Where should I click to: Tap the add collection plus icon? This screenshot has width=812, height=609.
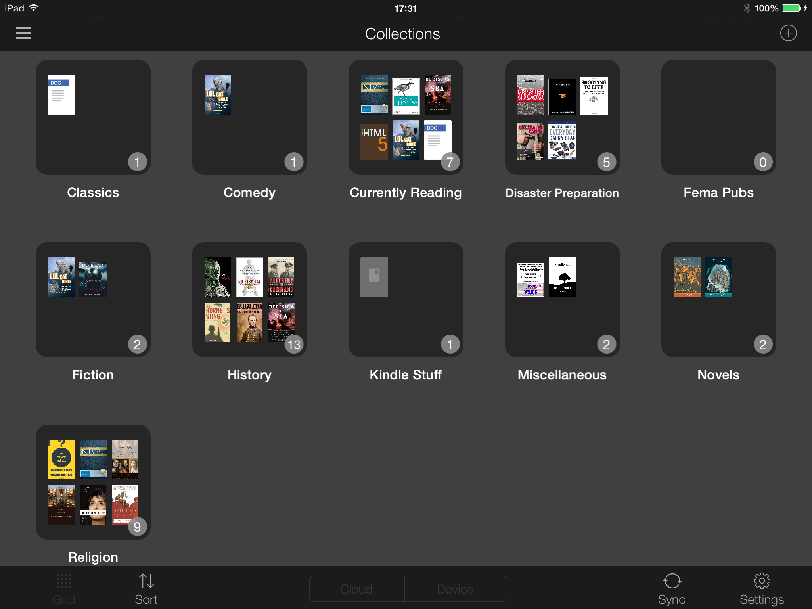pyautogui.click(x=788, y=33)
